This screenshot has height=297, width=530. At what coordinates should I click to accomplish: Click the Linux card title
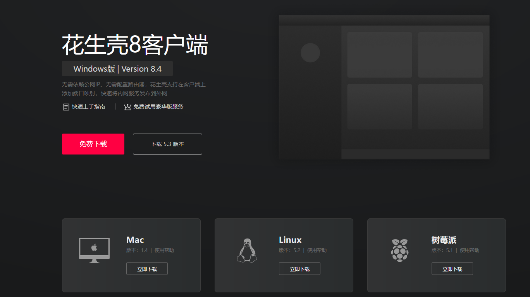tap(290, 240)
